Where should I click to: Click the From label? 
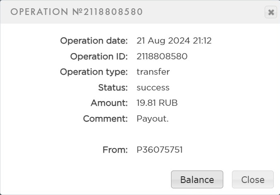coord(115,150)
